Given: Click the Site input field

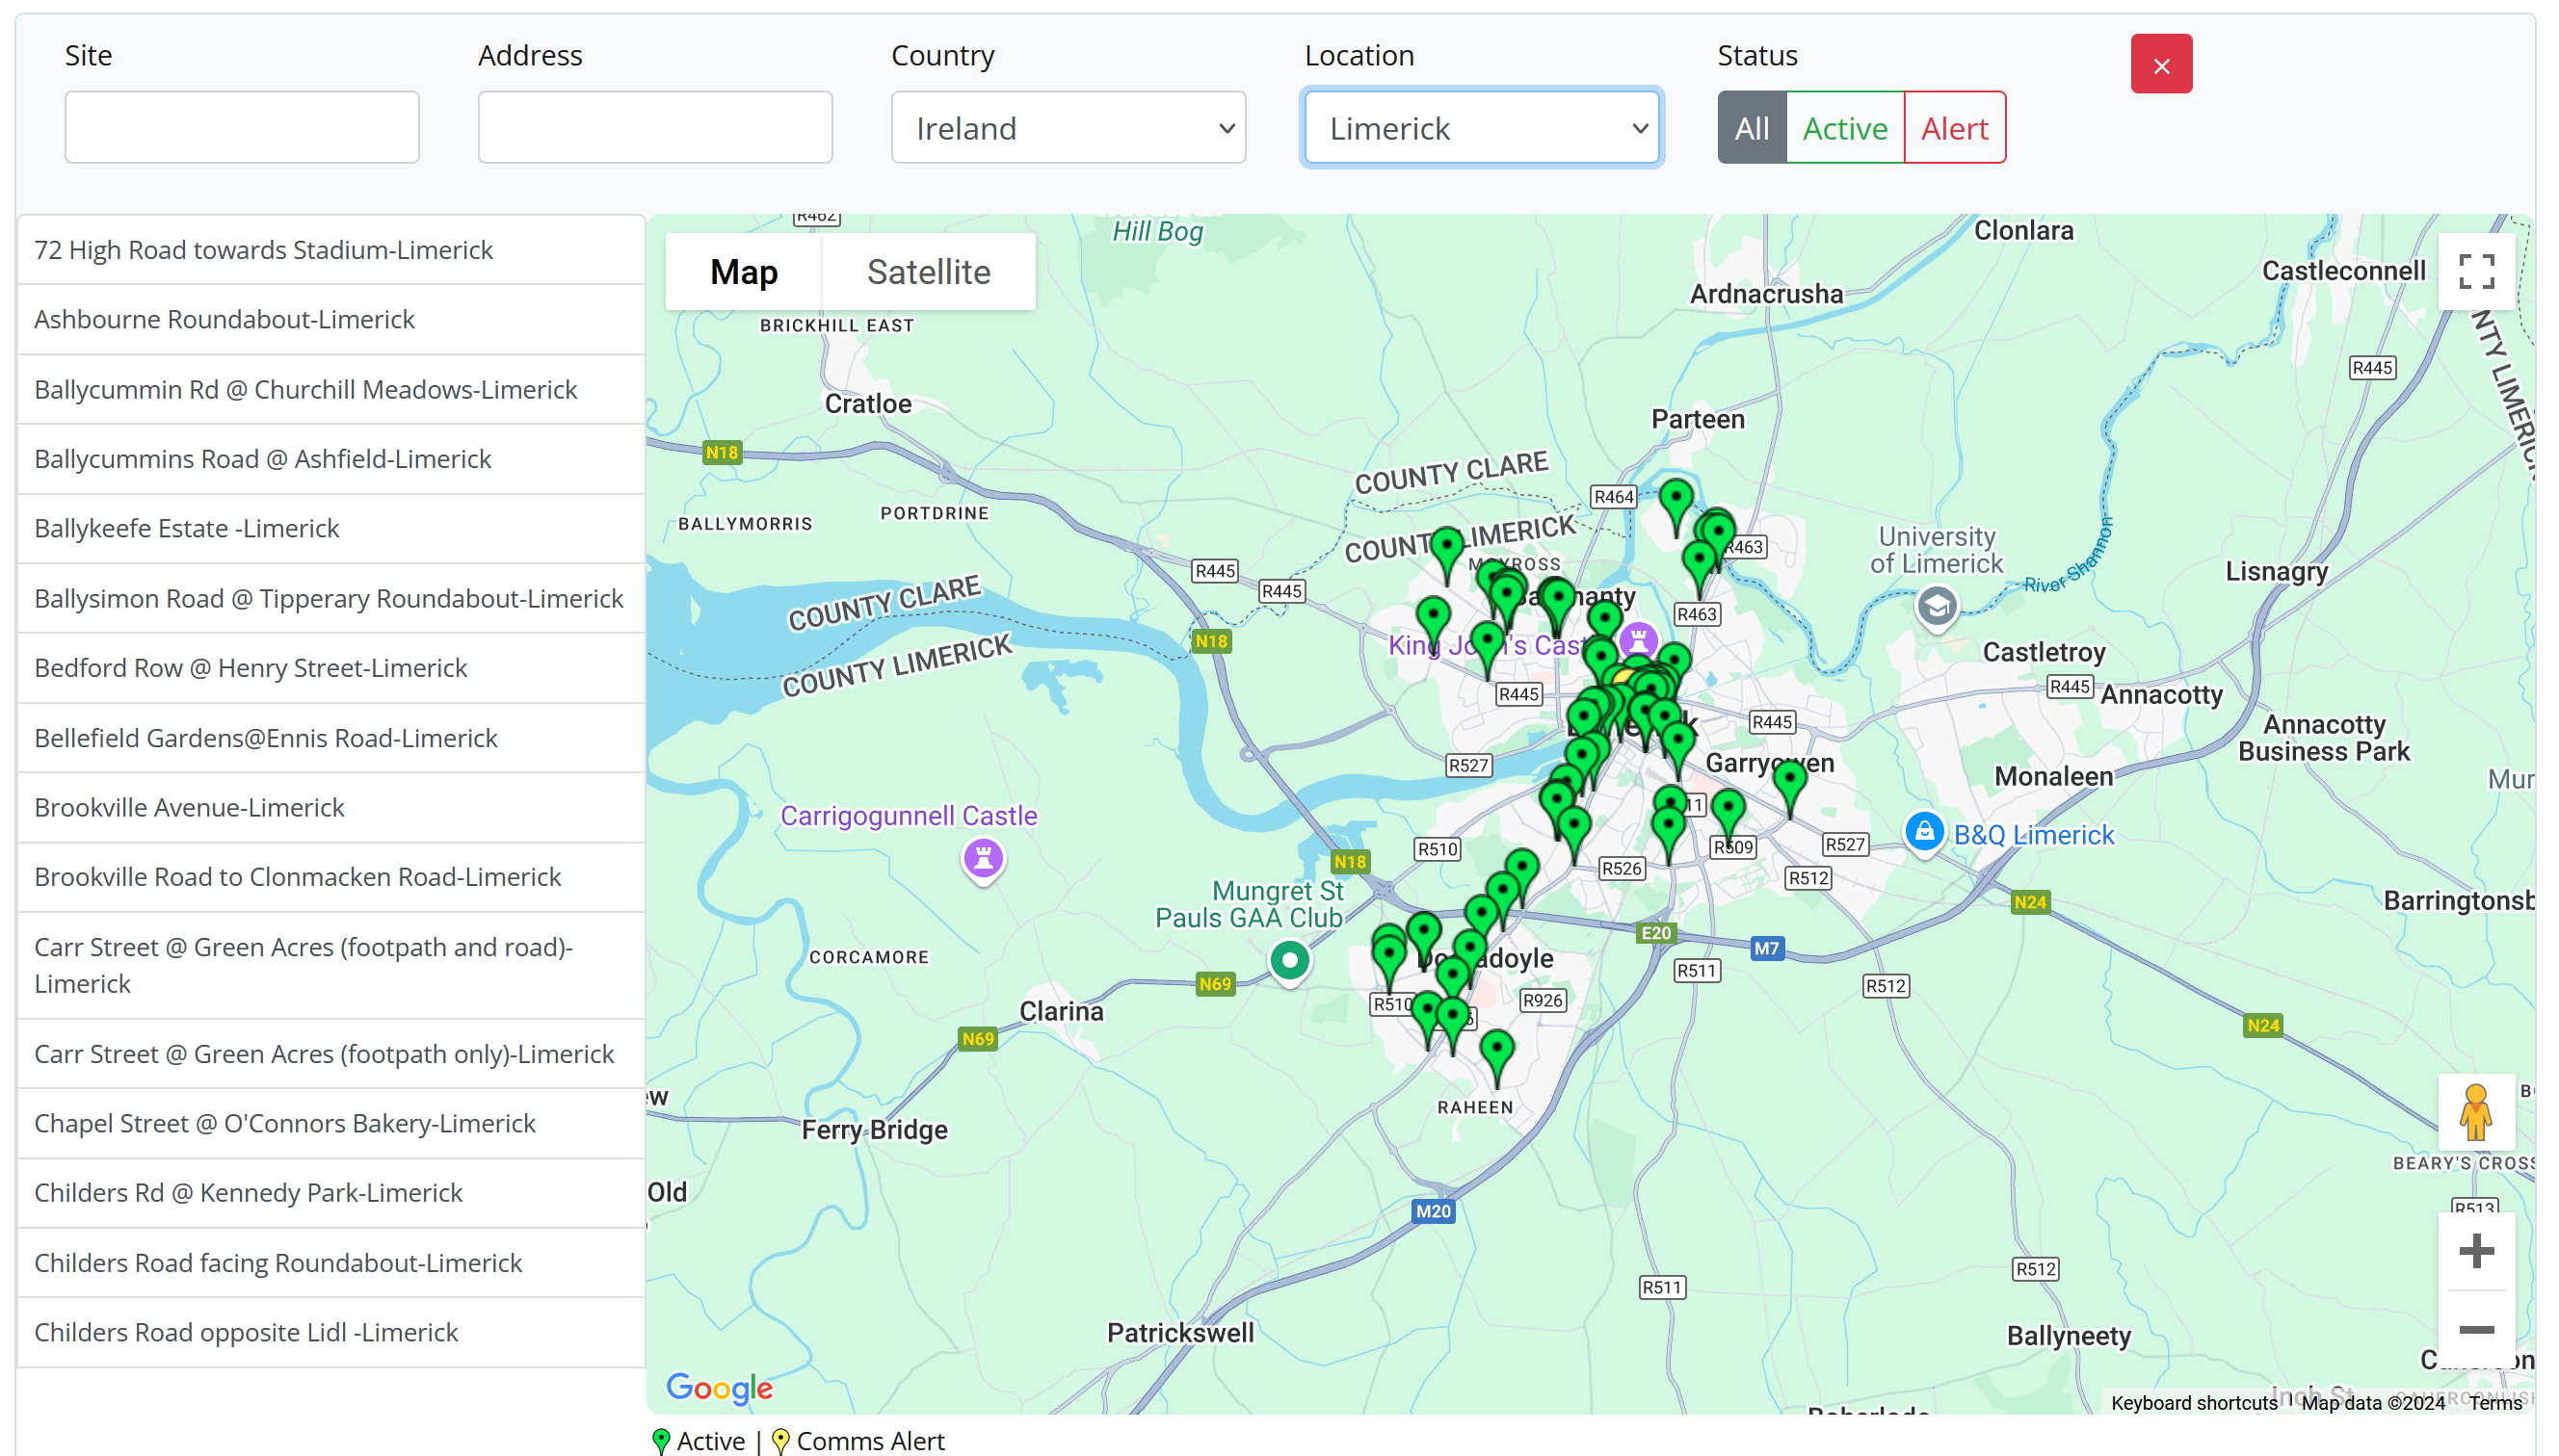Looking at the screenshot, I should pos(241,127).
